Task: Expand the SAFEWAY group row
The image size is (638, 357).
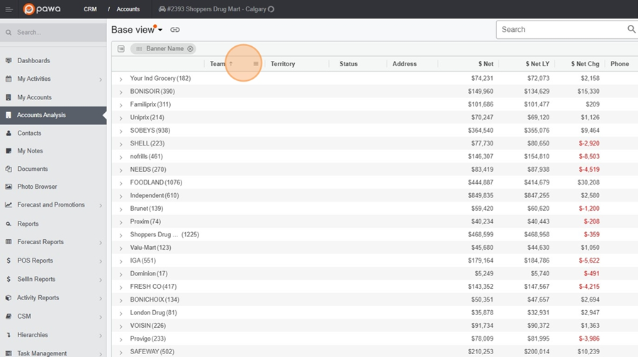Action: point(121,353)
